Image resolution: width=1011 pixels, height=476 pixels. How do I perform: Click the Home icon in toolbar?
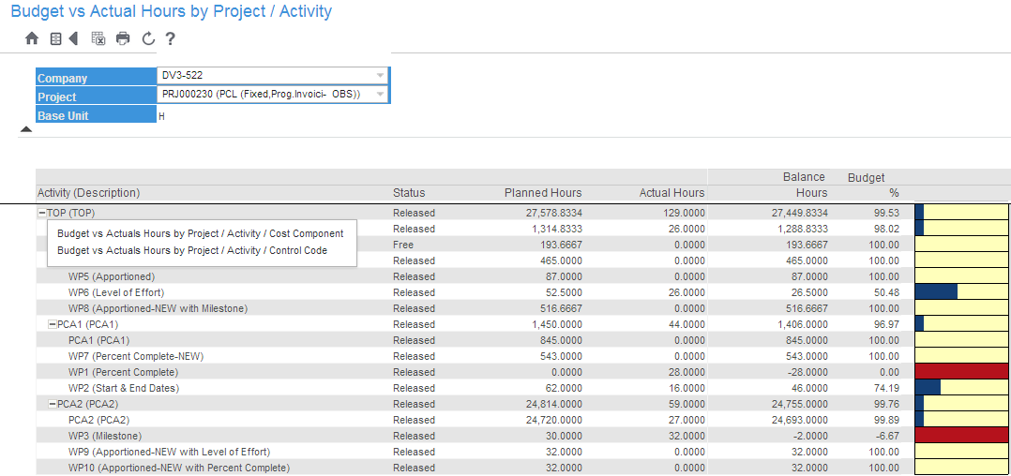[32, 38]
